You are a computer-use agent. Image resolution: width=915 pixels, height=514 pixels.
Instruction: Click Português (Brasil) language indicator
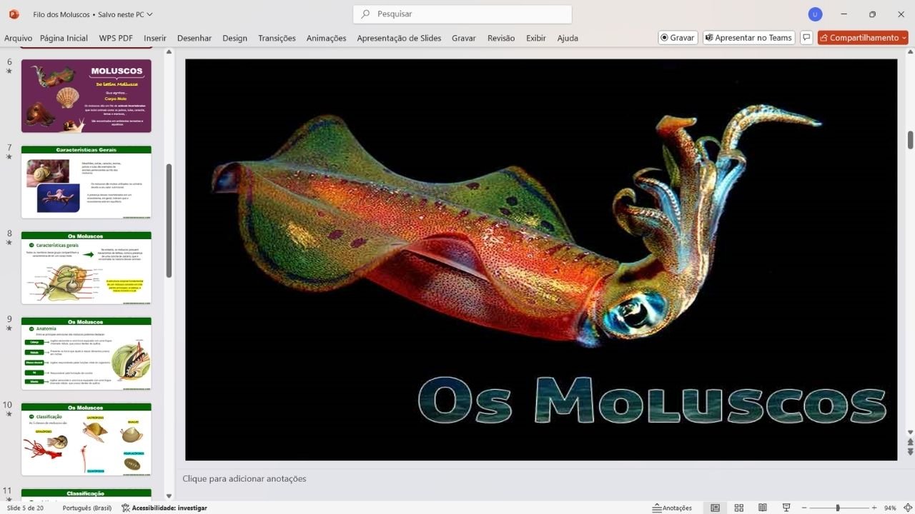click(87, 508)
